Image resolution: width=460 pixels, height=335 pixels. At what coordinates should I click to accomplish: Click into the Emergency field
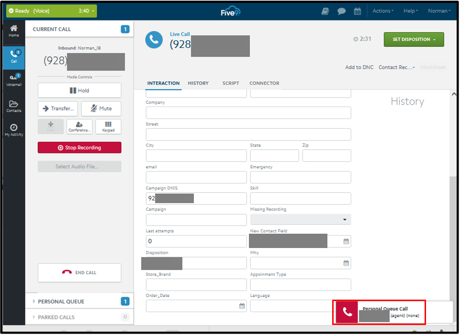coord(301,177)
